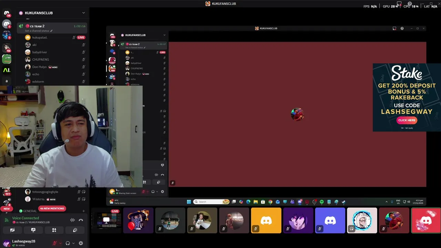Click streamed window's pop-out icon
Viewport: 441px width, 248px height.
[394, 28]
